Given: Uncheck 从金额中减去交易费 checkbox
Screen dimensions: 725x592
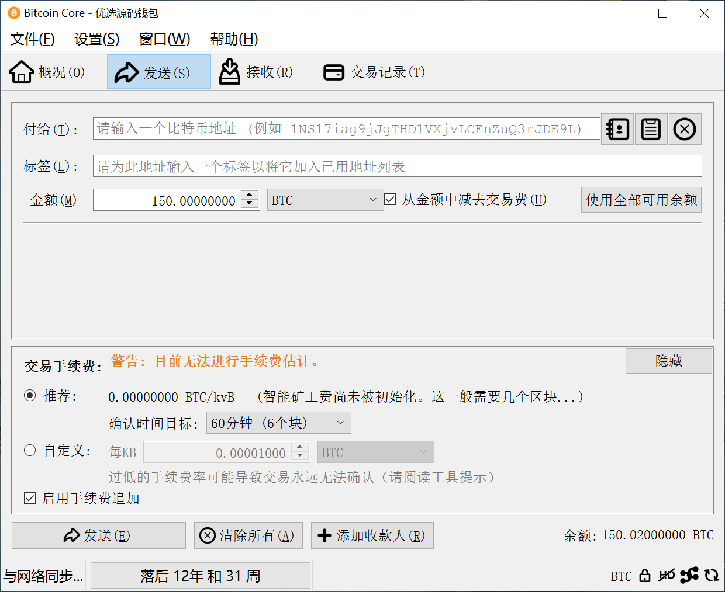Looking at the screenshot, I should click(389, 199).
